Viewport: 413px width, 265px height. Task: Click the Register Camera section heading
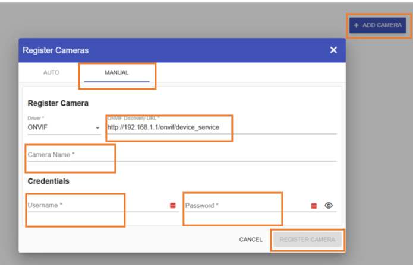(x=58, y=103)
